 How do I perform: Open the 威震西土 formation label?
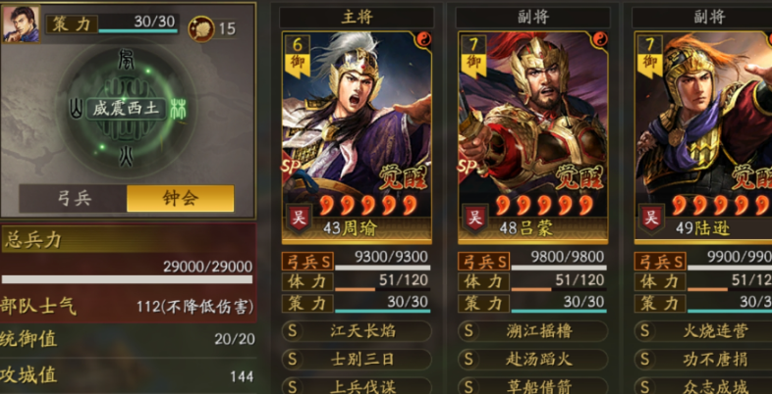(x=126, y=109)
